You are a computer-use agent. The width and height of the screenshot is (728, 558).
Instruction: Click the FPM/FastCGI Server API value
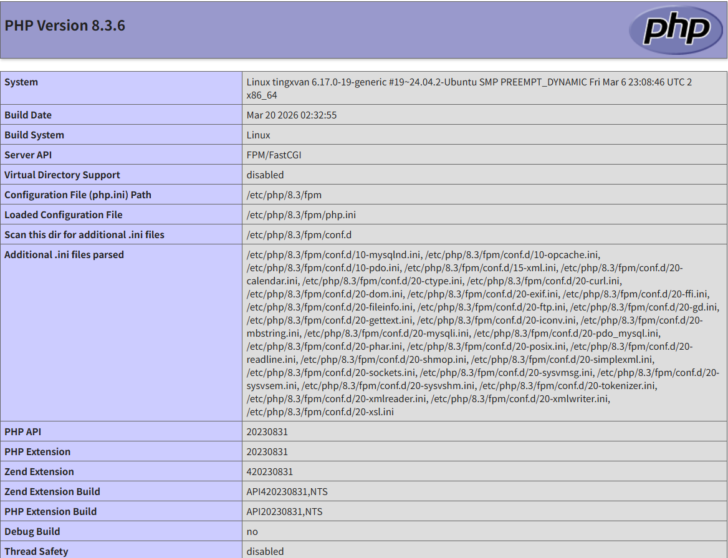(x=274, y=155)
